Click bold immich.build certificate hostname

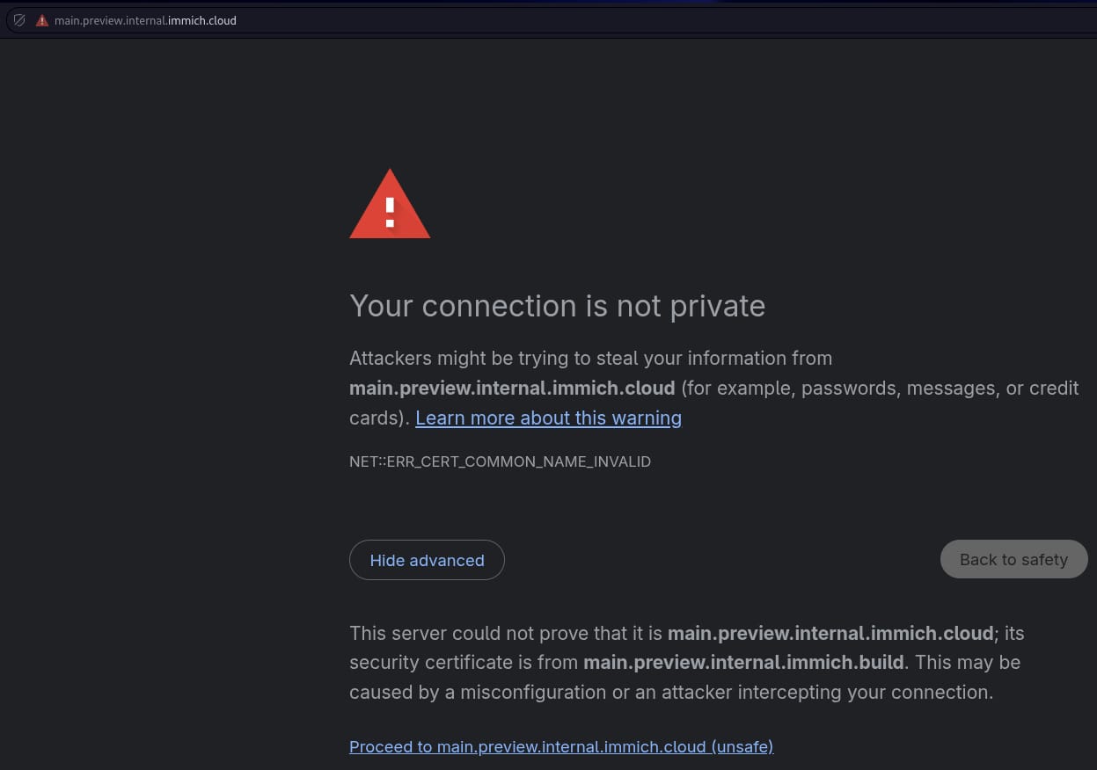[743, 663]
